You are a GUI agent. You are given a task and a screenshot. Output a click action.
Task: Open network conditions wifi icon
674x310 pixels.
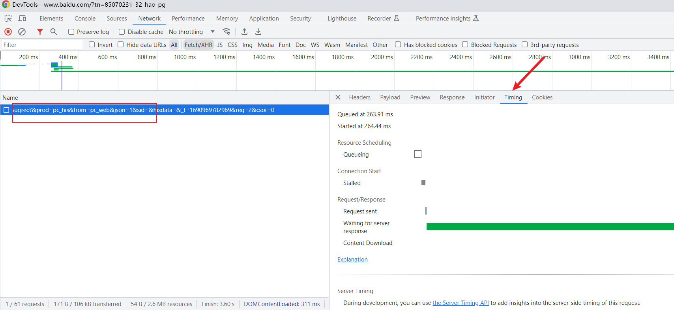pyautogui.click(x=226, y=32)
